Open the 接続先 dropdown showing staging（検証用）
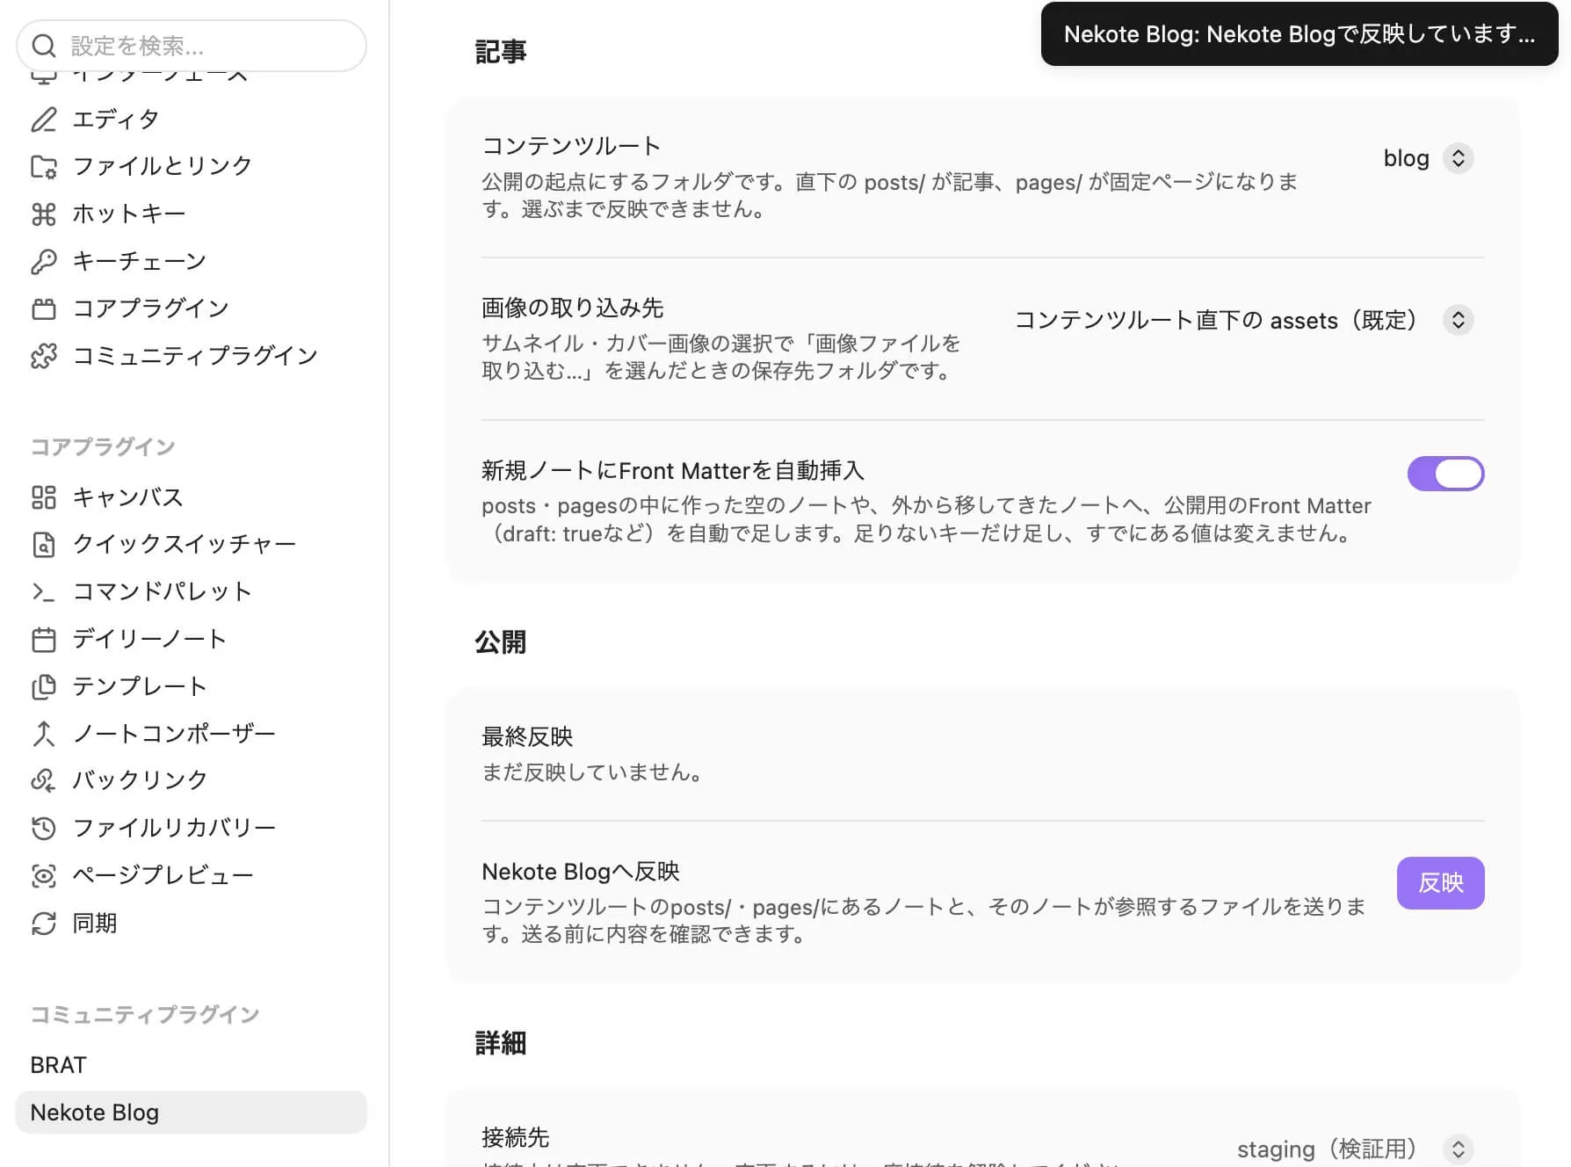The image size is (1571, 1167). (1356, 1149)
